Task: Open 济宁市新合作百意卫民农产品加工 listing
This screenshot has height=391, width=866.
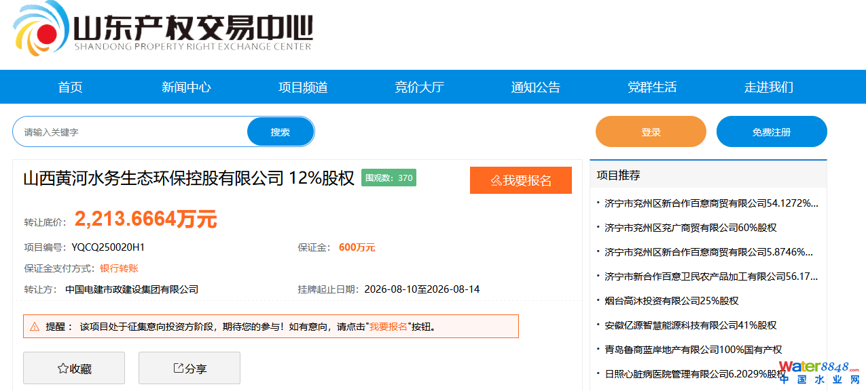Action: (x=711, y=276)
